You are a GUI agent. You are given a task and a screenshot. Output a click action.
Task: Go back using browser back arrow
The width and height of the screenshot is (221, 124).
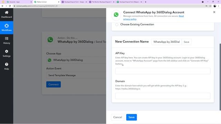[2, 6]
